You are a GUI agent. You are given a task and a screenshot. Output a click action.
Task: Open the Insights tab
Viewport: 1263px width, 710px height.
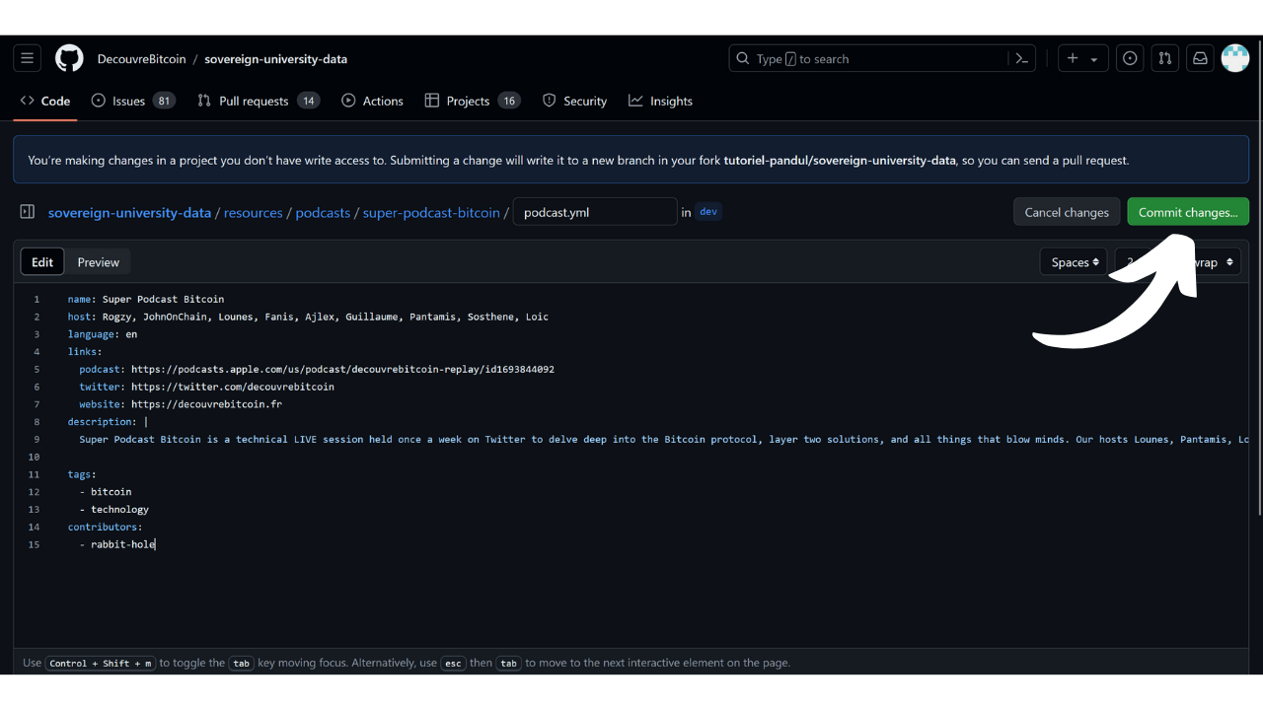660,101
